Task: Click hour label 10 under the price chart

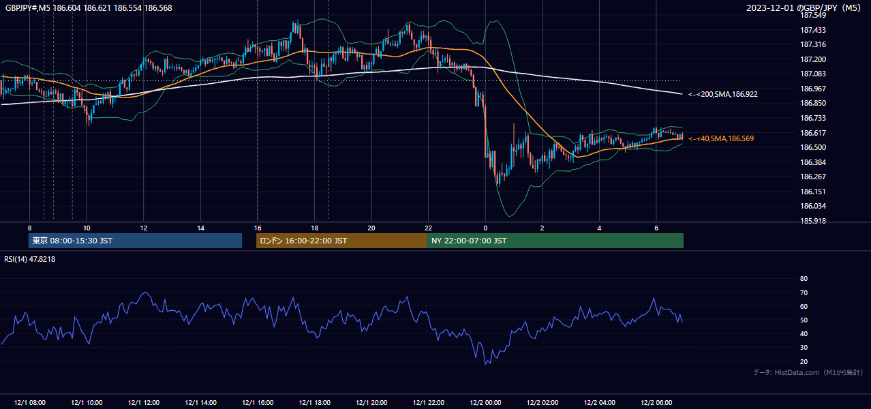Action: pos(87,228)
